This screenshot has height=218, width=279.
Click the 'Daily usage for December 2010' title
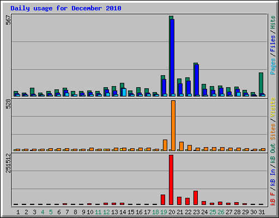tap(66, 9)
